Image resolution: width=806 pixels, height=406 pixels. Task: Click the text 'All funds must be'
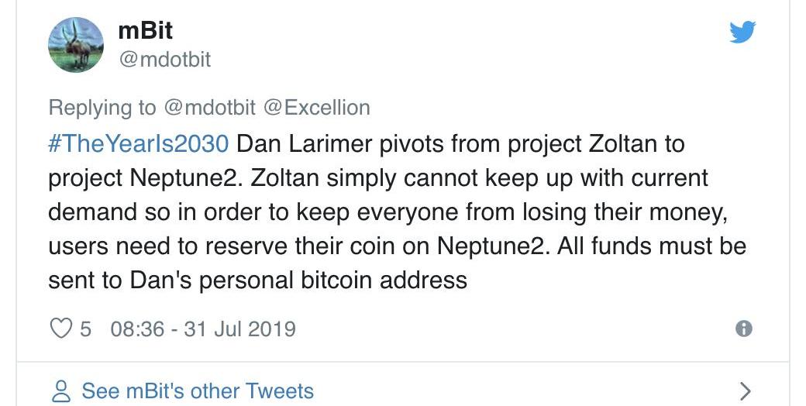tap(652, 246)
